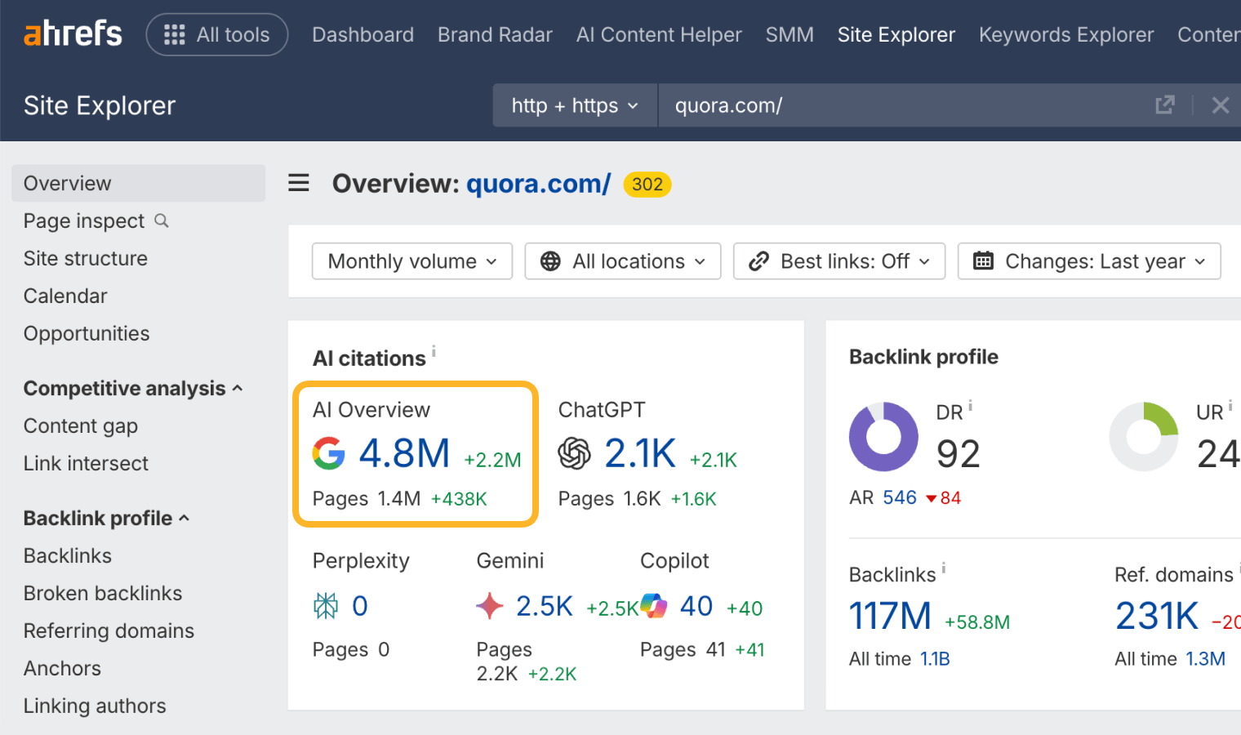Open Page inspect in the sidebar
Viewport: 1241px width, 735px height.
pos(84,220)
